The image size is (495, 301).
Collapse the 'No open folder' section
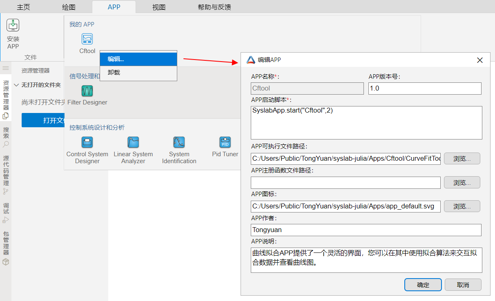[16, 85]
